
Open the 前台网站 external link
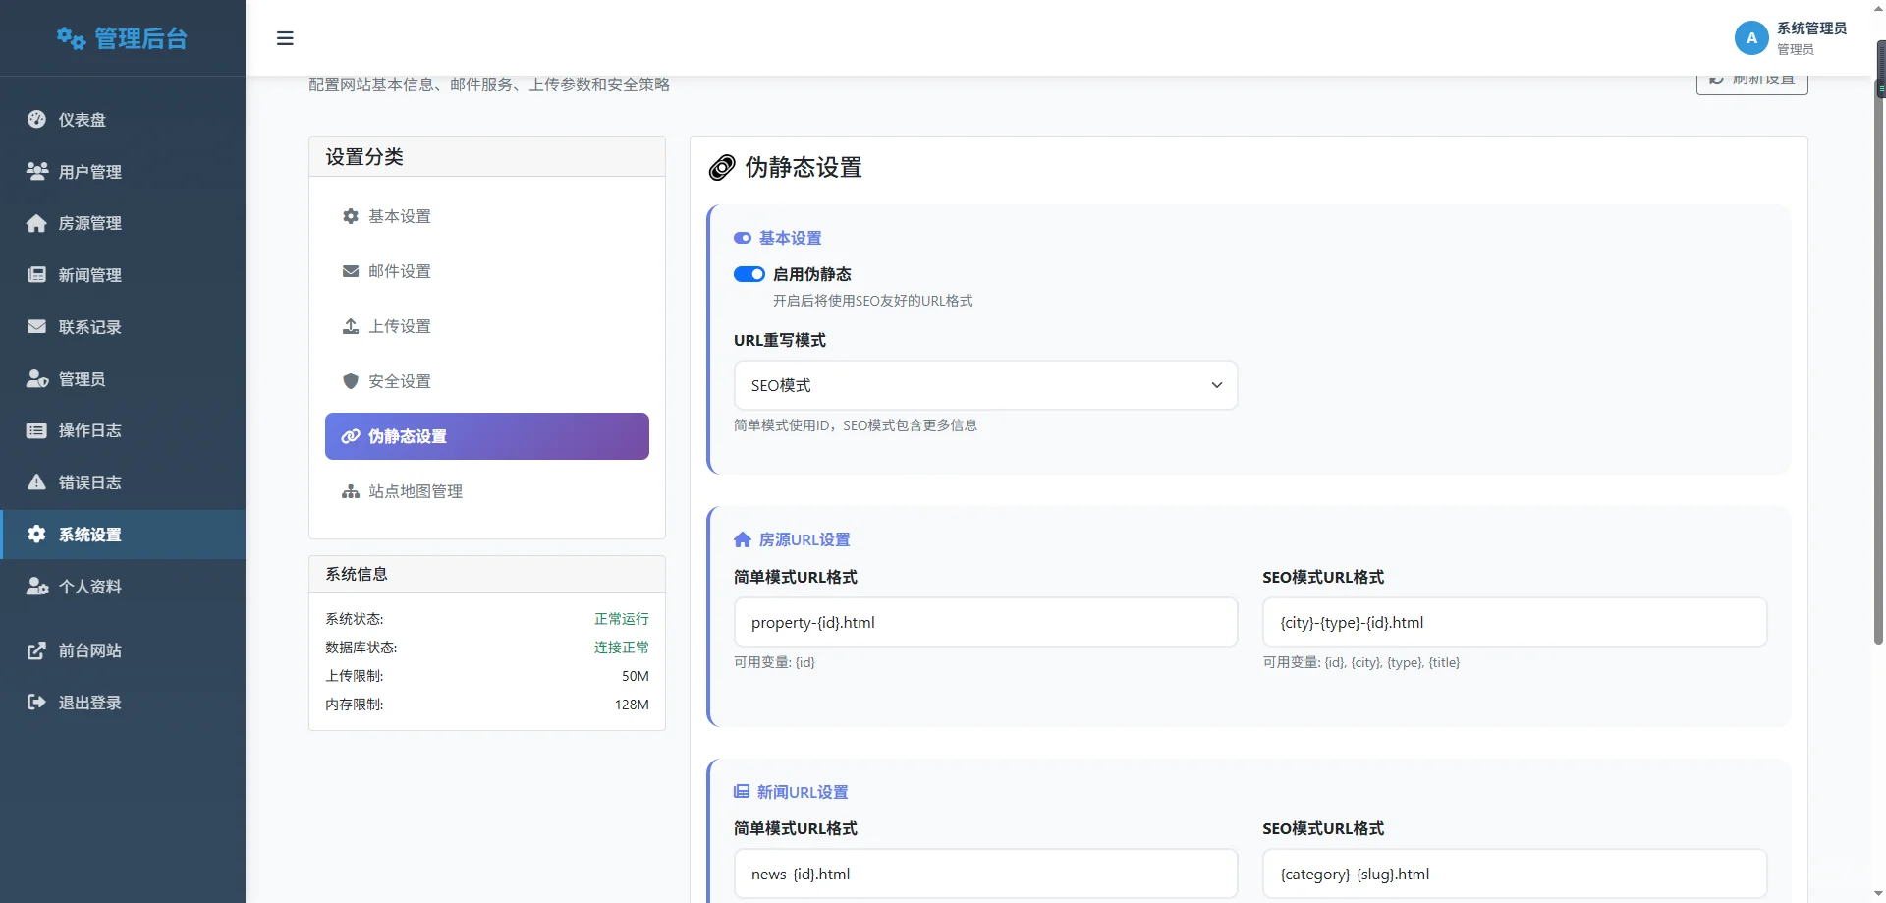coord(89,650)
